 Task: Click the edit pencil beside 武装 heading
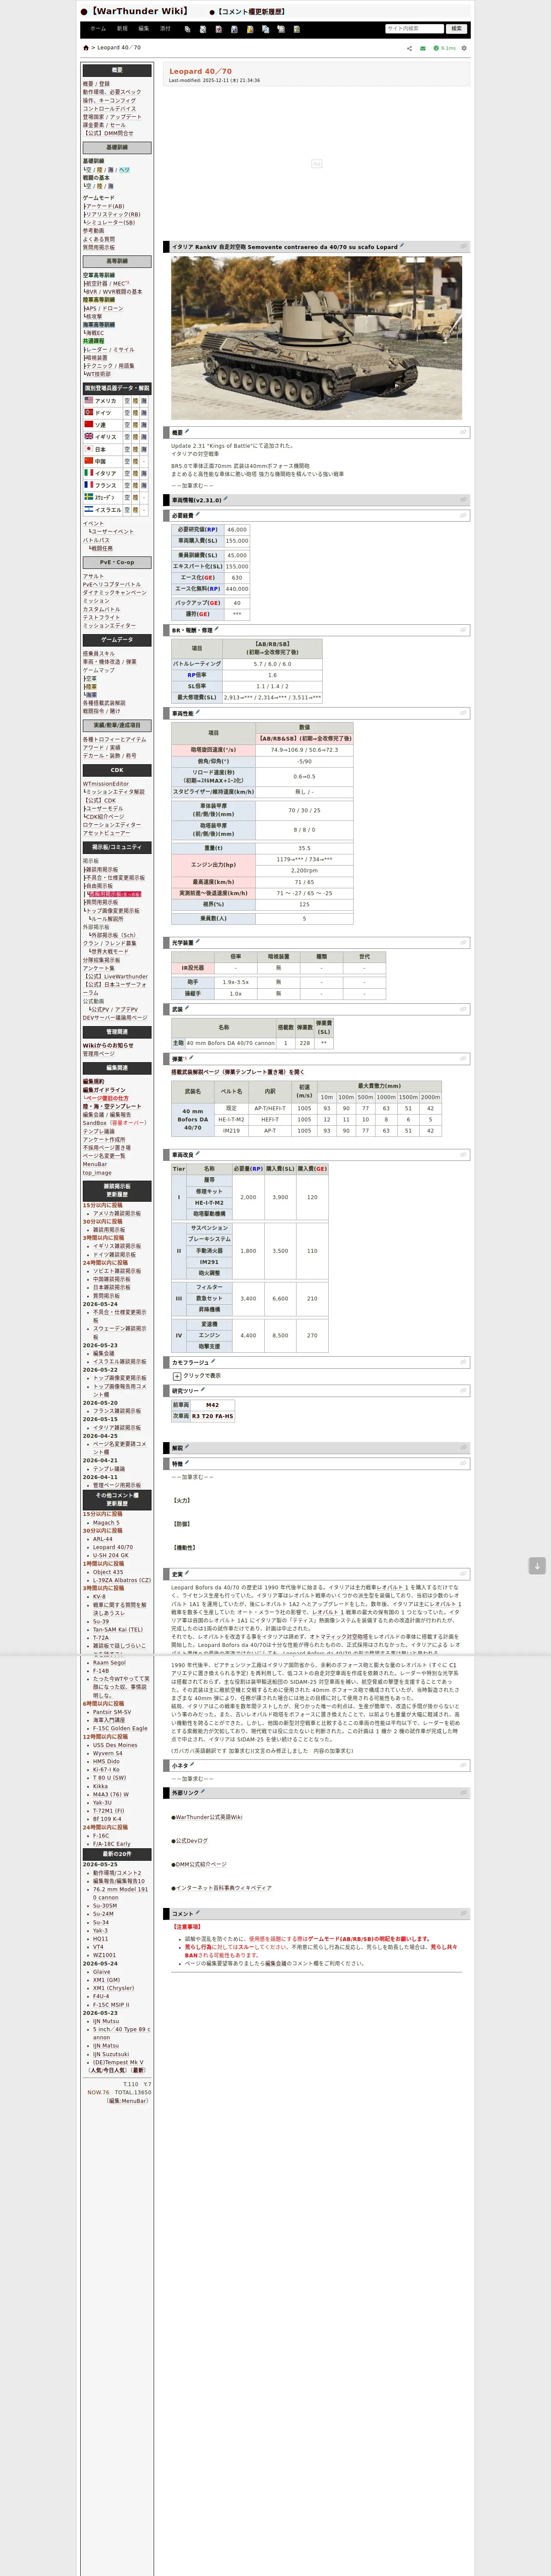coord(187,1008)
